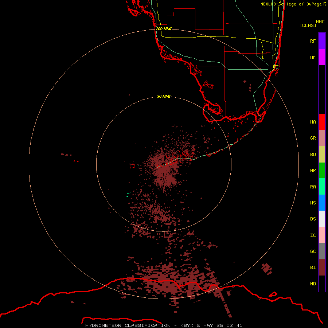Click the WS blue legend swatch
Viewport: 328px width, 328px height.
[322, 203]
